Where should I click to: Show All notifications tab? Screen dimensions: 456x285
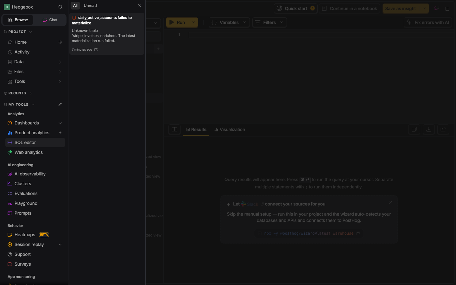75,6
